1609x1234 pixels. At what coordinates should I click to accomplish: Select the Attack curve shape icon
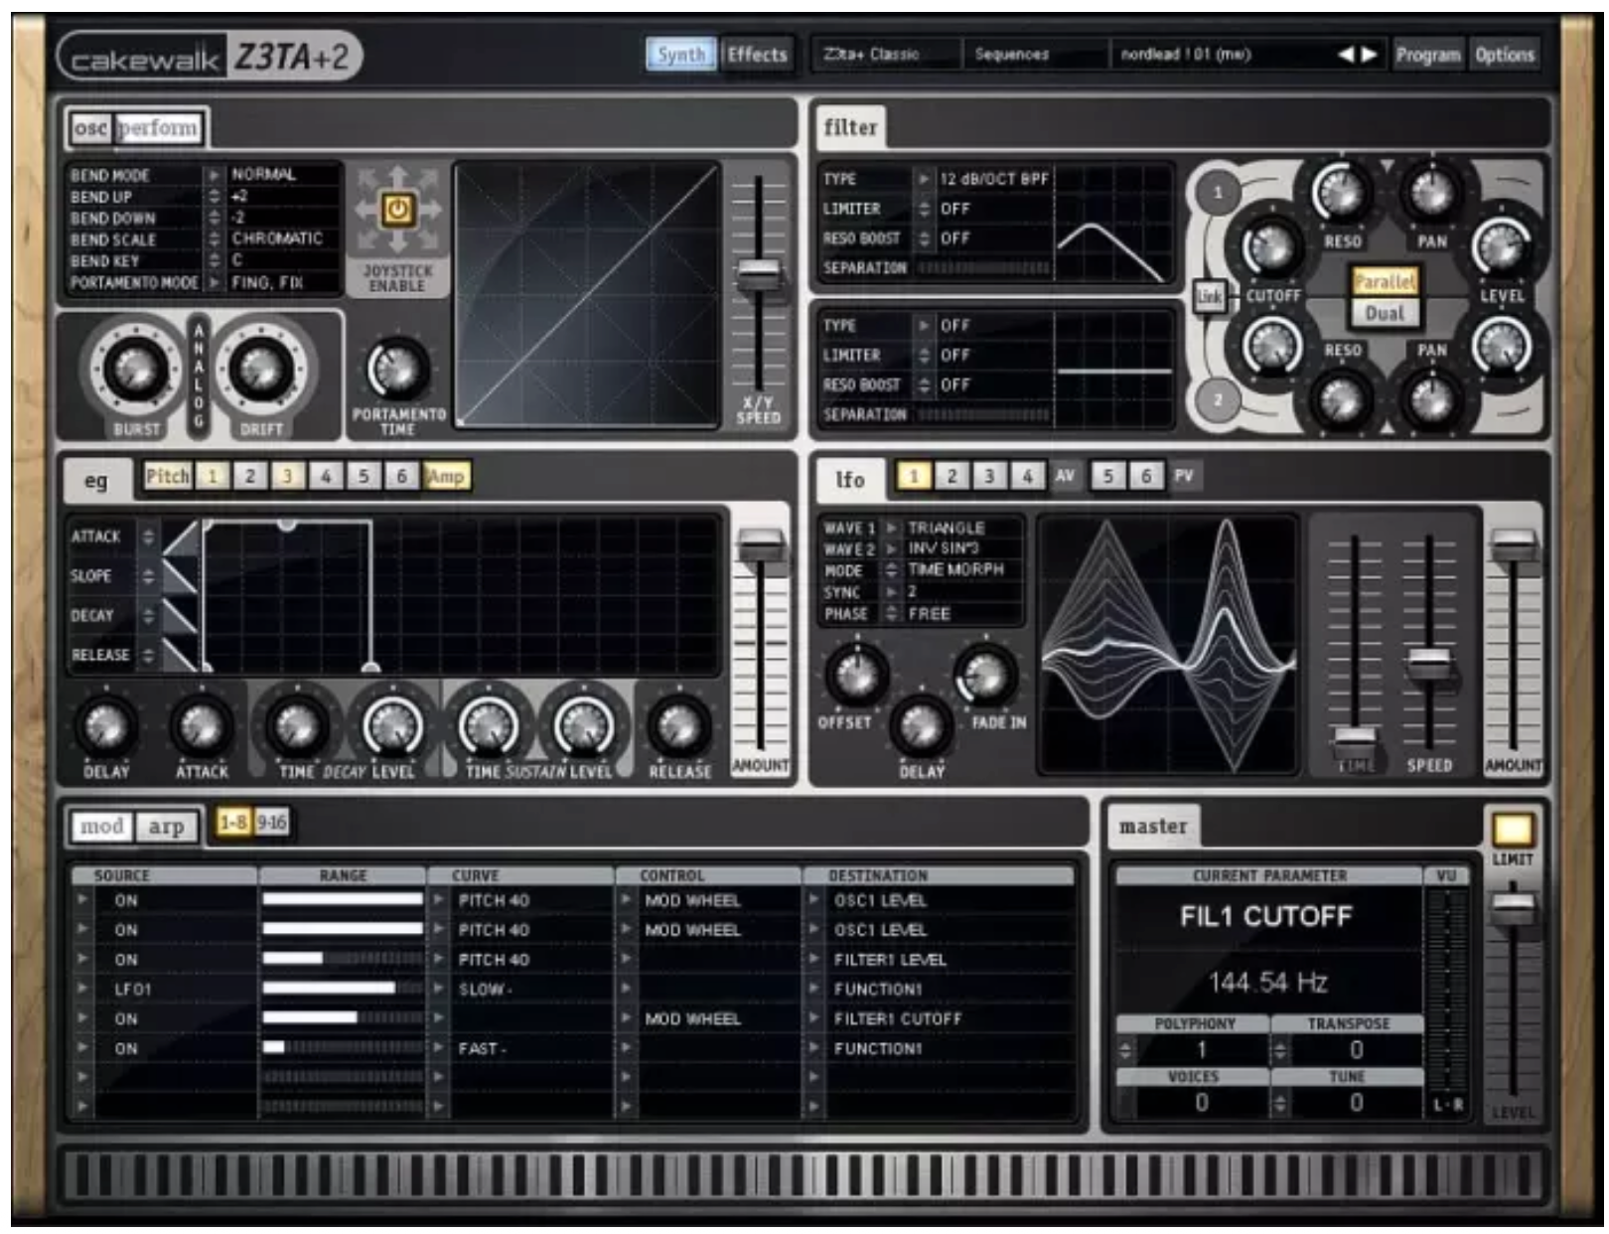[x=180, y=538]
